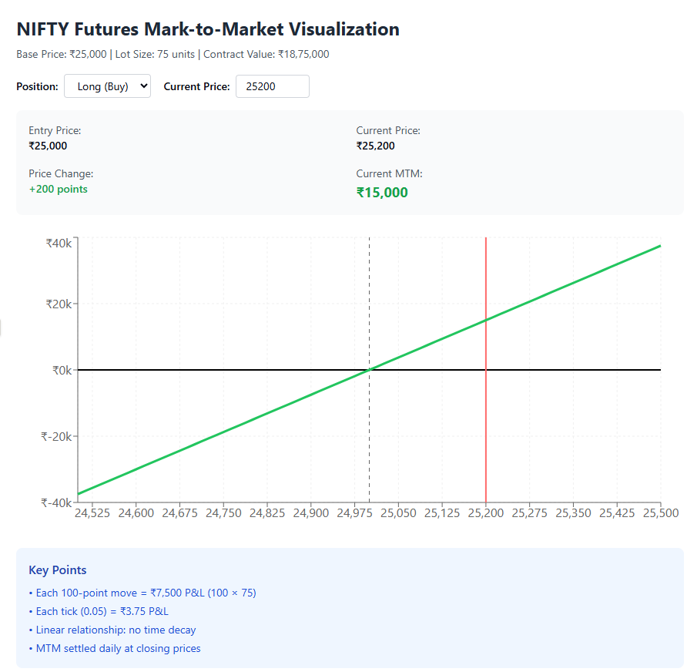Click the Entry Price: label
This screenshot has height=672, width=687.
point(55,131)
